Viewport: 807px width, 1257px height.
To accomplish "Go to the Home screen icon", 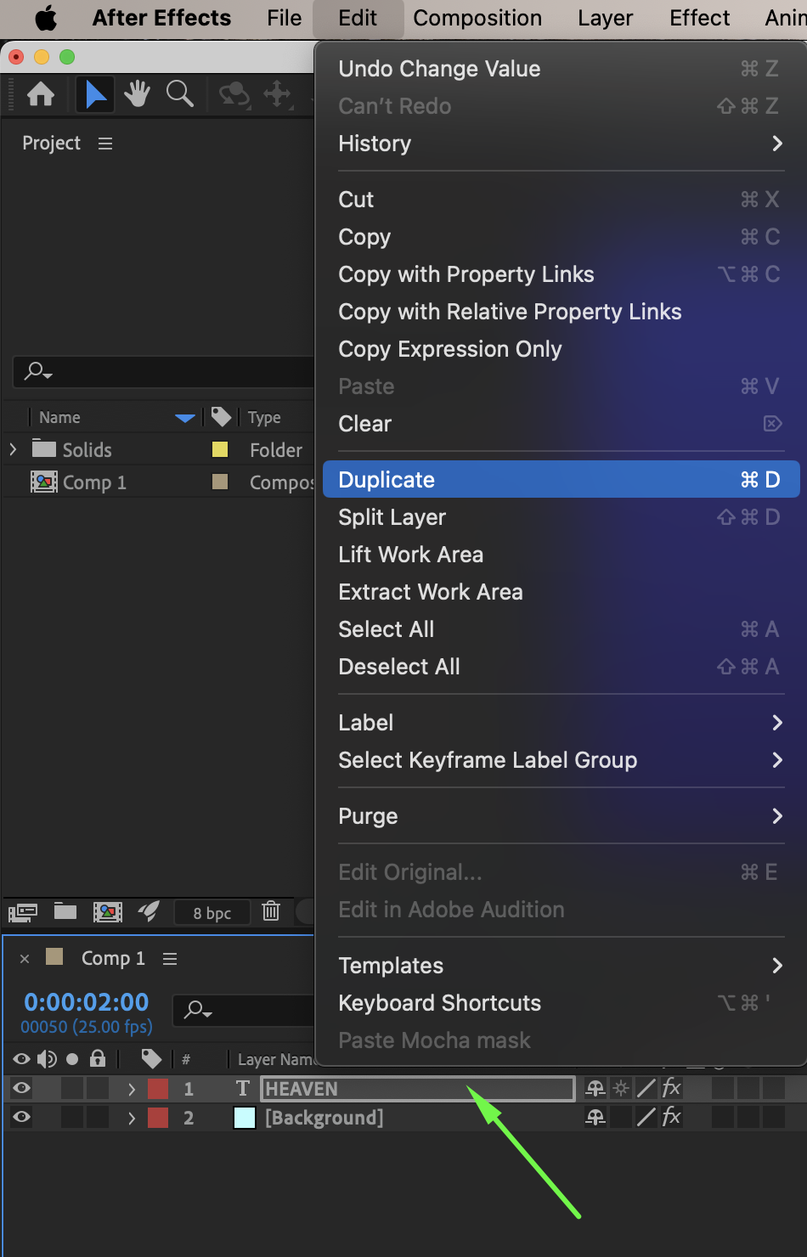I will click(41, 94).
